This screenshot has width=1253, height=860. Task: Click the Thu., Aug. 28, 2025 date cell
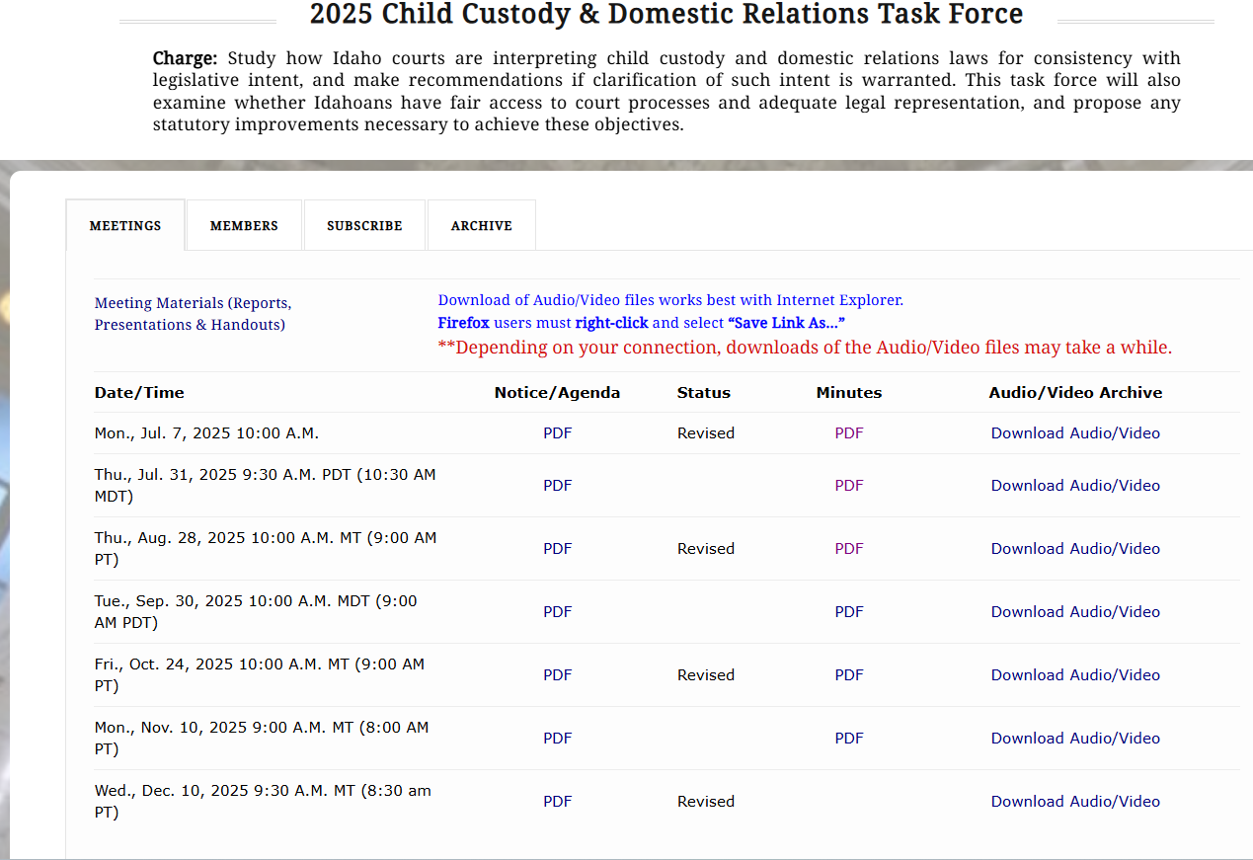coord(266,549)
